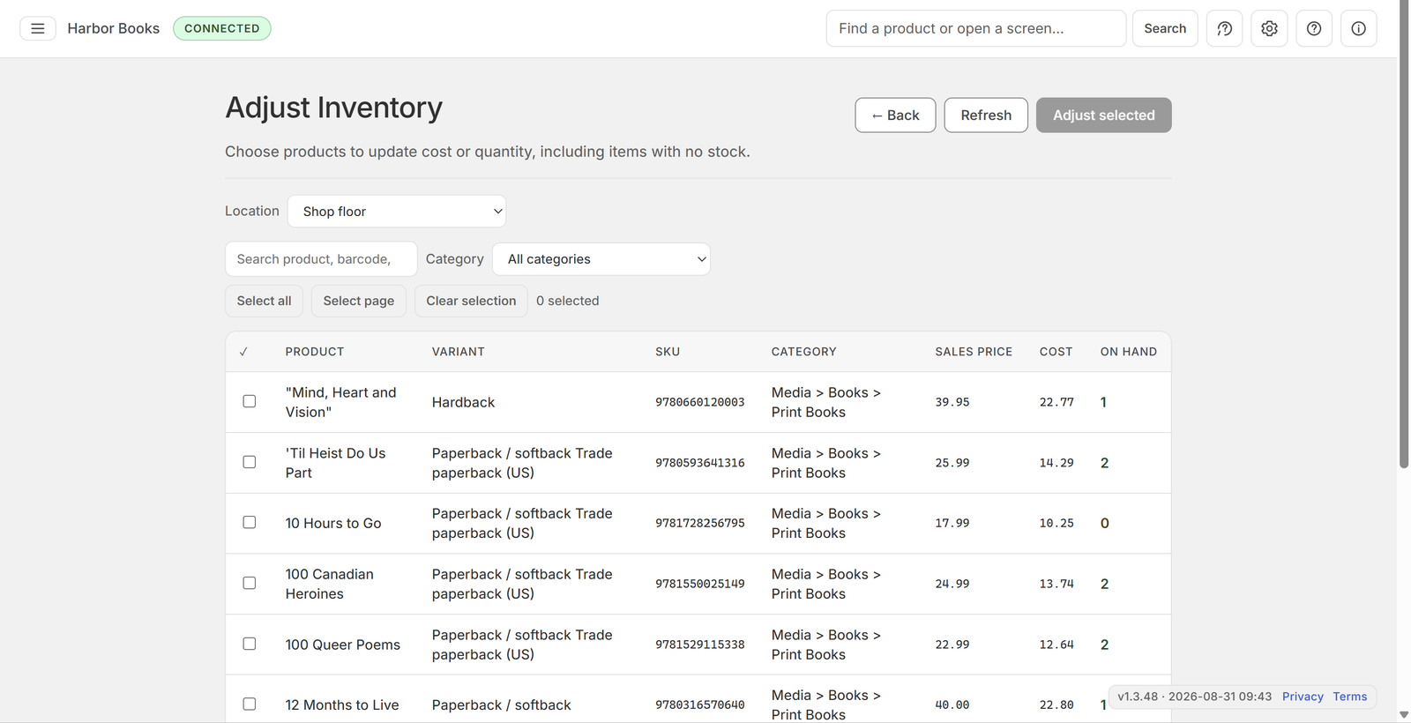Click the checkmark column header
The width and height of the screenshot is (1411, 723).
[243, 352]
